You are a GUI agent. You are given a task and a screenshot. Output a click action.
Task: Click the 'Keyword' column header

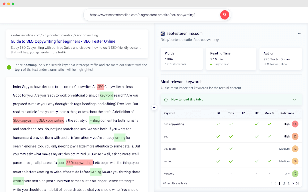pos(169,113)
